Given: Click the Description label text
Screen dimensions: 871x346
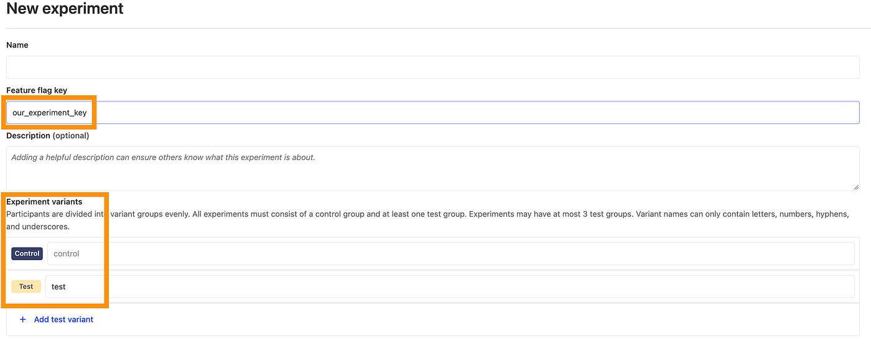Looking at the screenshot, I should point(28,135).
